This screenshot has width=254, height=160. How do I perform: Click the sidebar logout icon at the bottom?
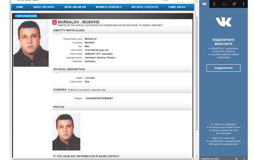pyautogui.click(x=244, y=159)
